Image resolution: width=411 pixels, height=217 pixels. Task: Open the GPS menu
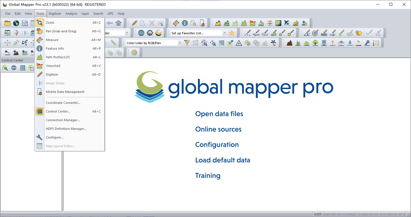110,14
